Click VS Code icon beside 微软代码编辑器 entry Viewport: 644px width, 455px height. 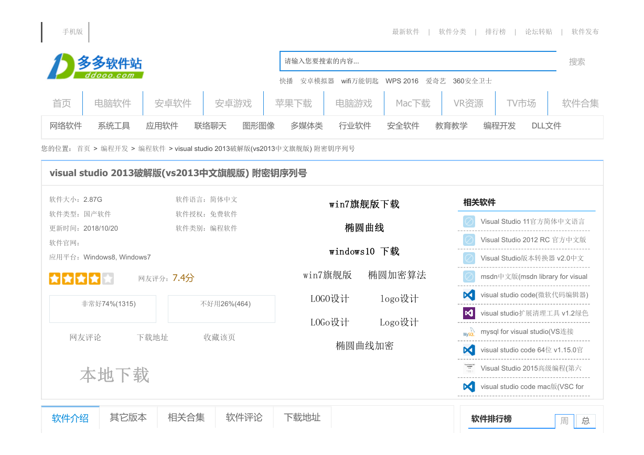point(469,295)
